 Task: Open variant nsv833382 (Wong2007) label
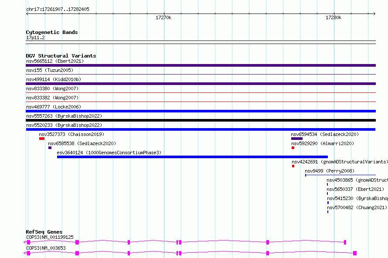coord(52,98)
